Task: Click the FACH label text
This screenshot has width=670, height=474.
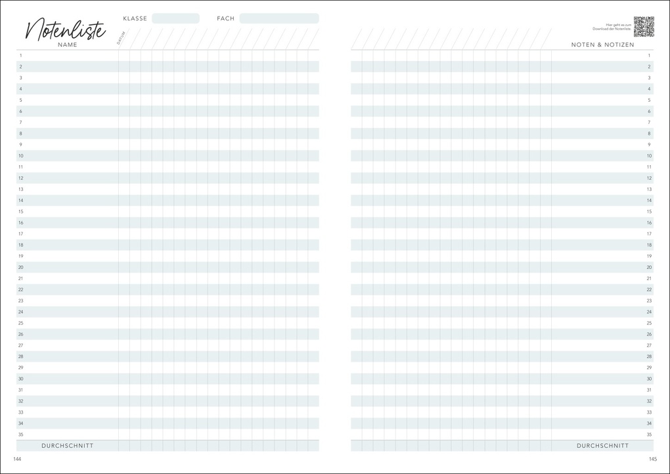Action: pos(225,18)
